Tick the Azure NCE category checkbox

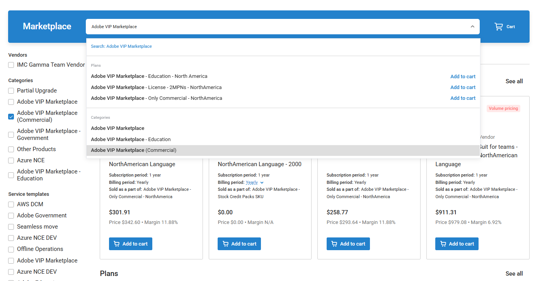tap(11, 160)
